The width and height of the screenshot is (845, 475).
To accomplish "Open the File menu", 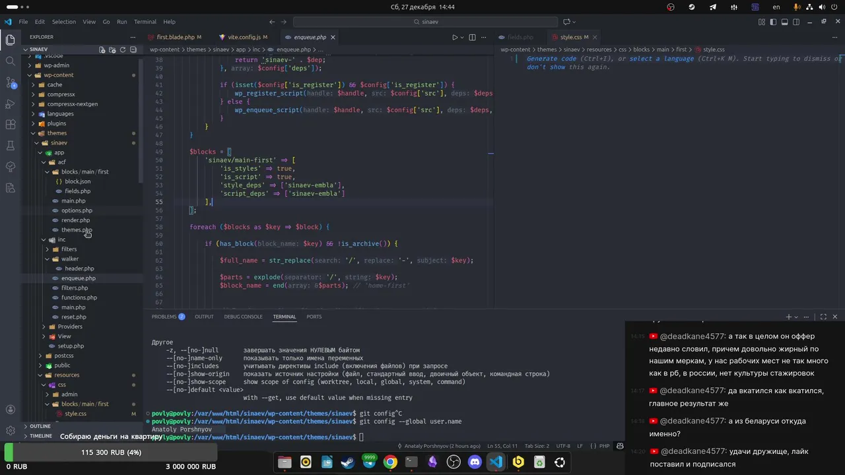I will point(23,22).
